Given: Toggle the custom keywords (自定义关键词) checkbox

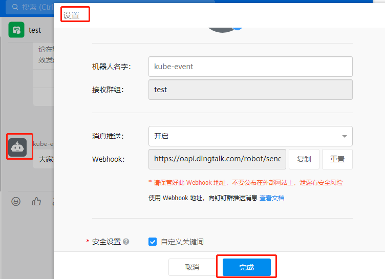Looking at the screenshot, I should pos(153,242).
